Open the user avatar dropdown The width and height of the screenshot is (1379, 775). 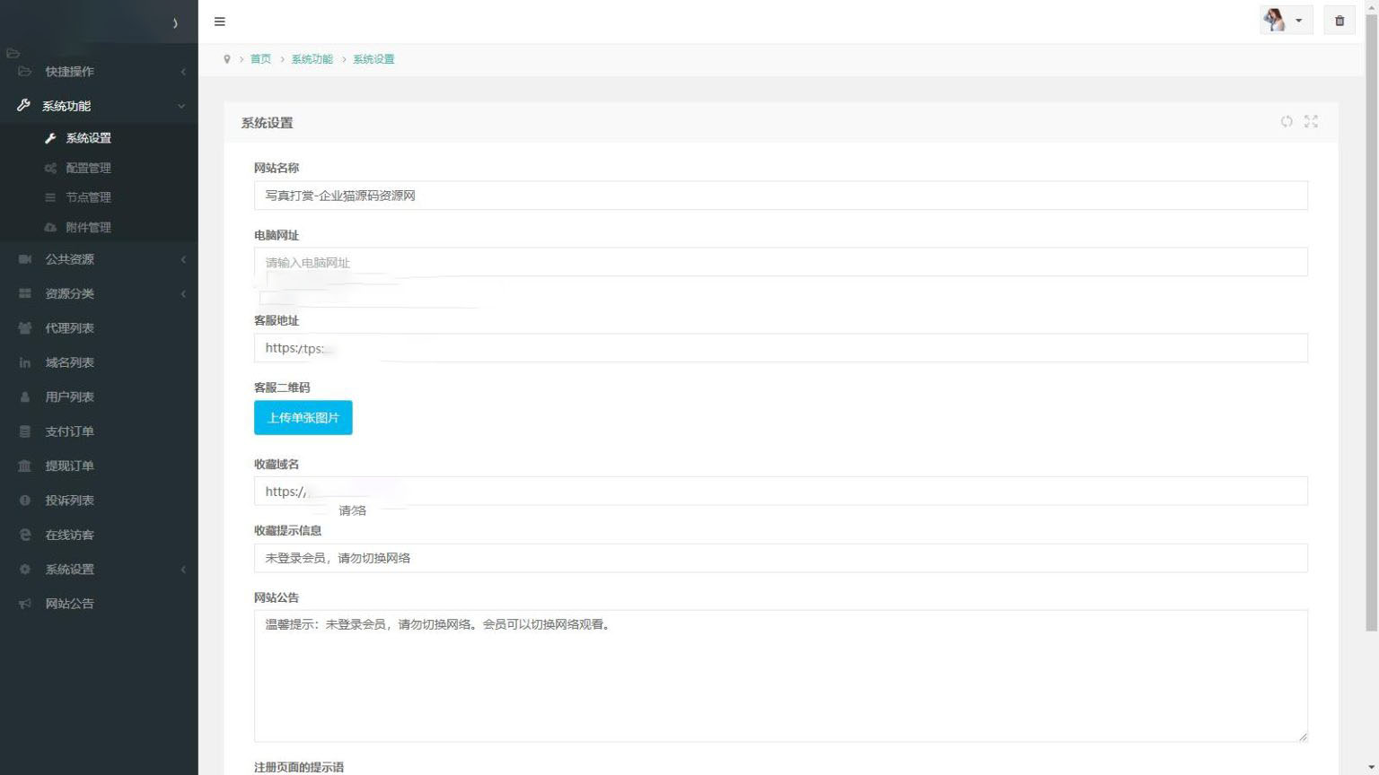point(1286,21)
